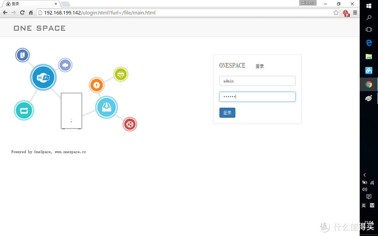378x236 pixels.
Task: Click the ONE SPACE header logo
Action: (40, 28)
